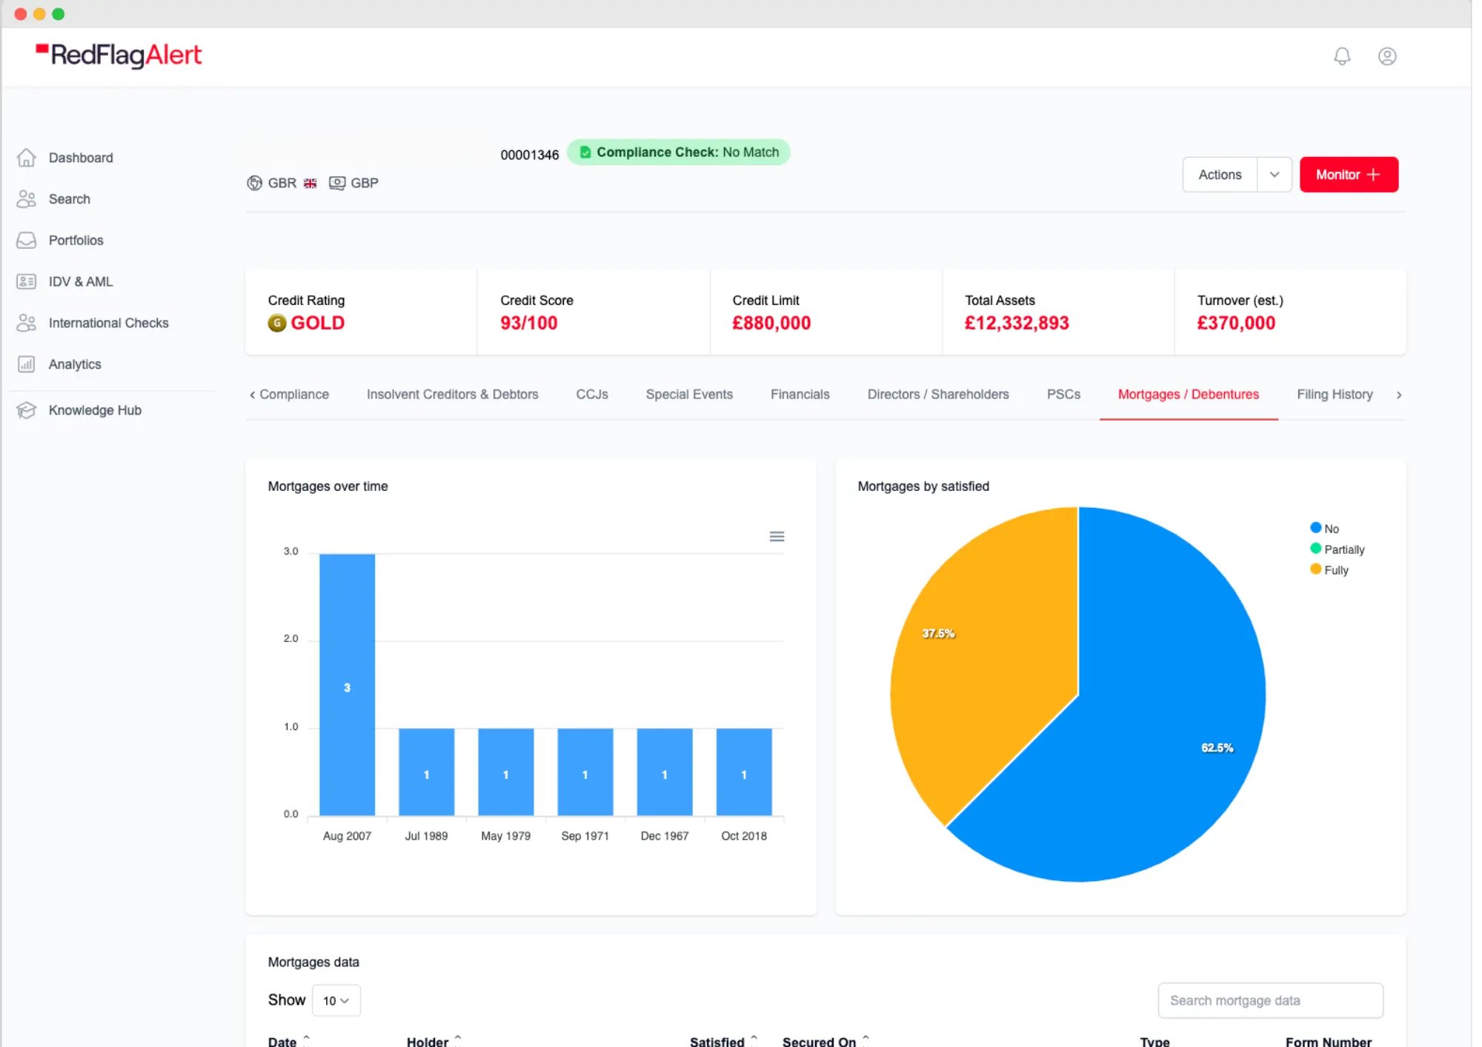Expand the Actions dropdown arrow

pos(1275,175)
